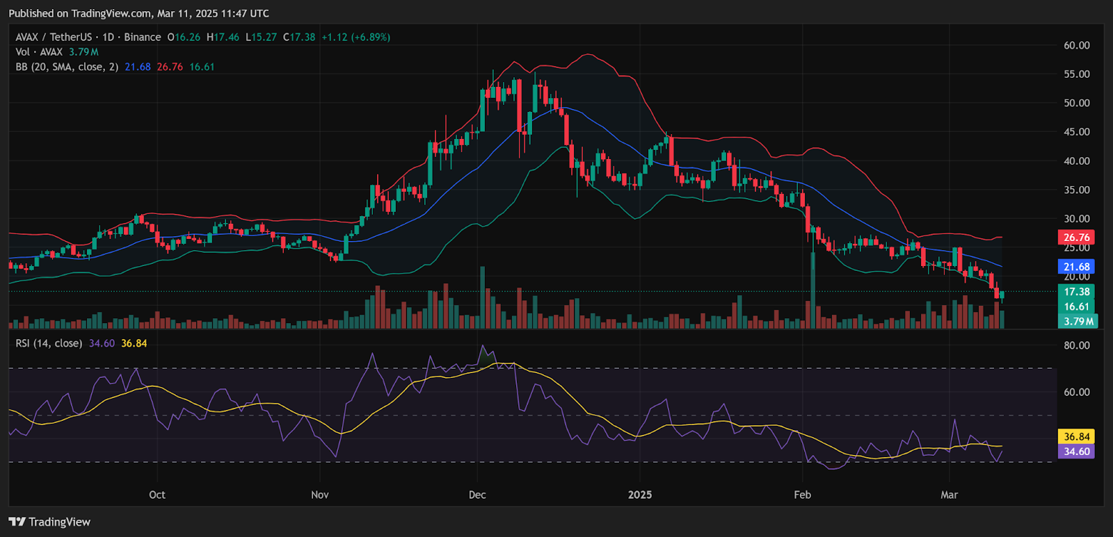Click the 80.00 level on RSI scale

1076,345
